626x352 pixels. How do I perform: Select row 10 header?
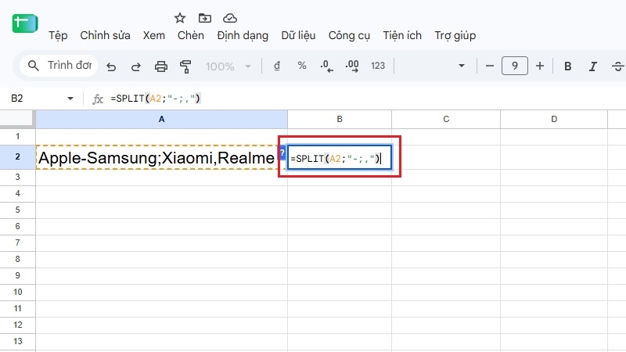17,292
